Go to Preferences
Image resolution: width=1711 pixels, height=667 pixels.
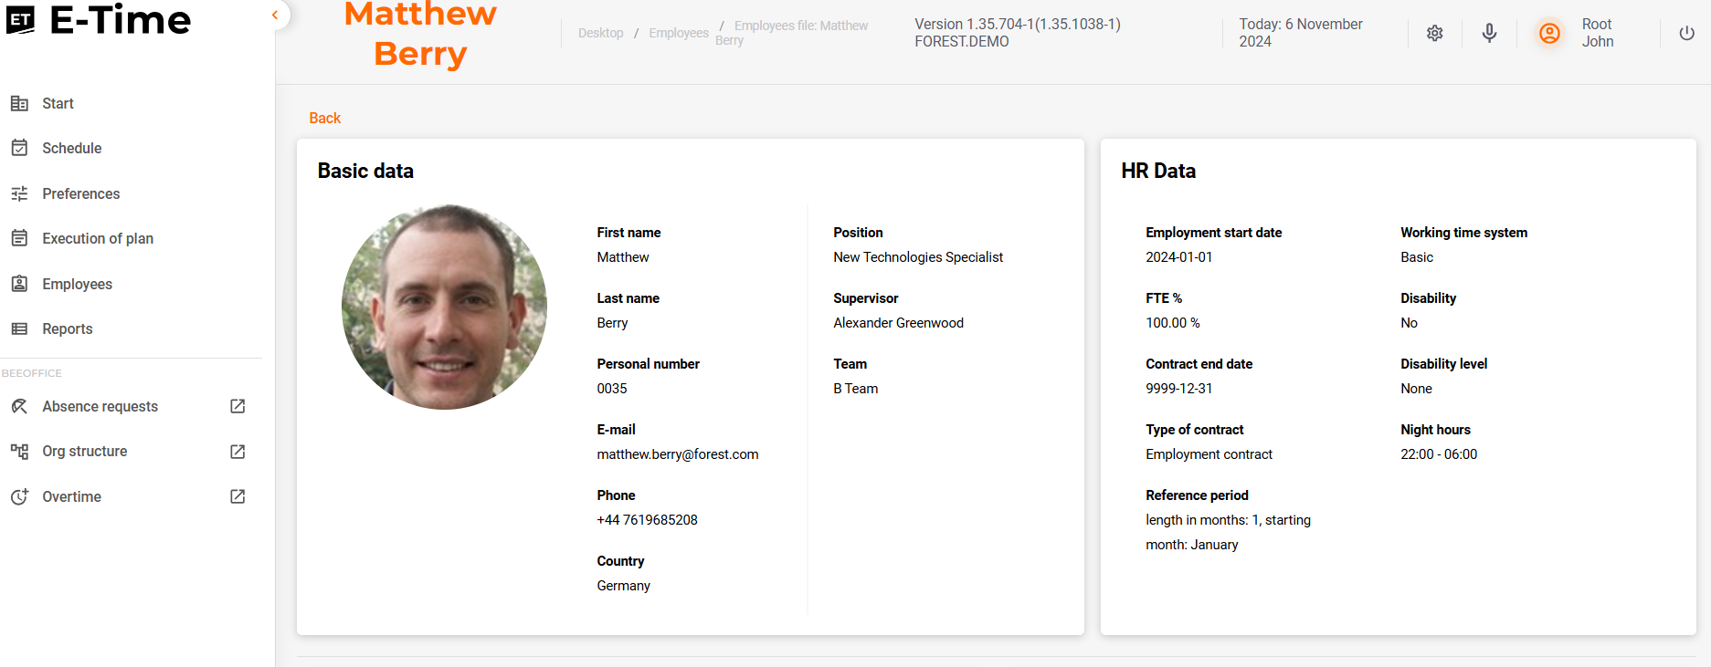(x=80, y=193)
